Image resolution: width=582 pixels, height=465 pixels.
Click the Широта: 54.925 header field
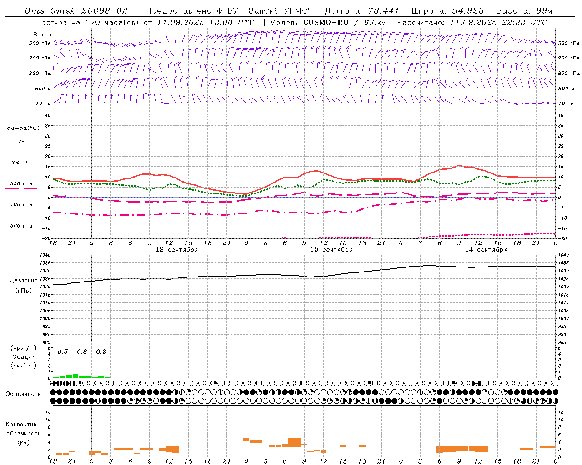[447, 11]
